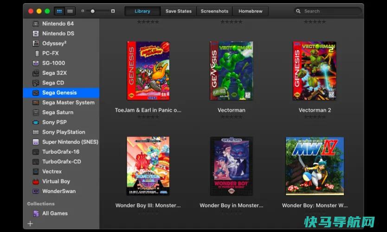Zoom window with green button

(x=47, y=11)
